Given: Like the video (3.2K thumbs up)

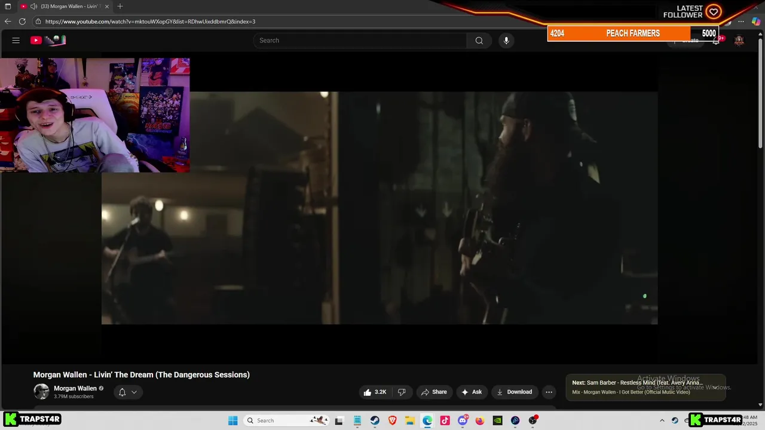Looking at the screenshot, I should [x=375, y=392].
